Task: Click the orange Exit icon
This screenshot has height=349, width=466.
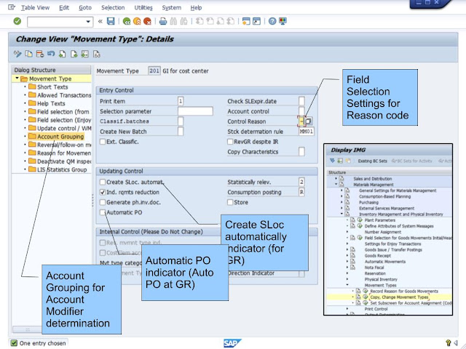Action: (137, 21)
